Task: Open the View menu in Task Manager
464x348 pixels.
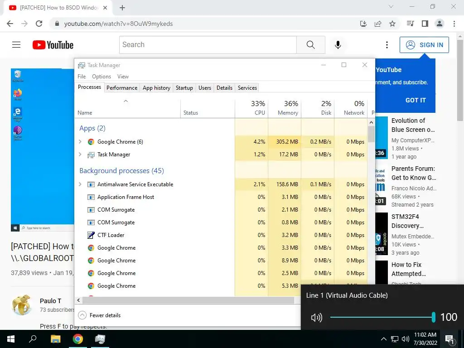Action: [123, 76]
